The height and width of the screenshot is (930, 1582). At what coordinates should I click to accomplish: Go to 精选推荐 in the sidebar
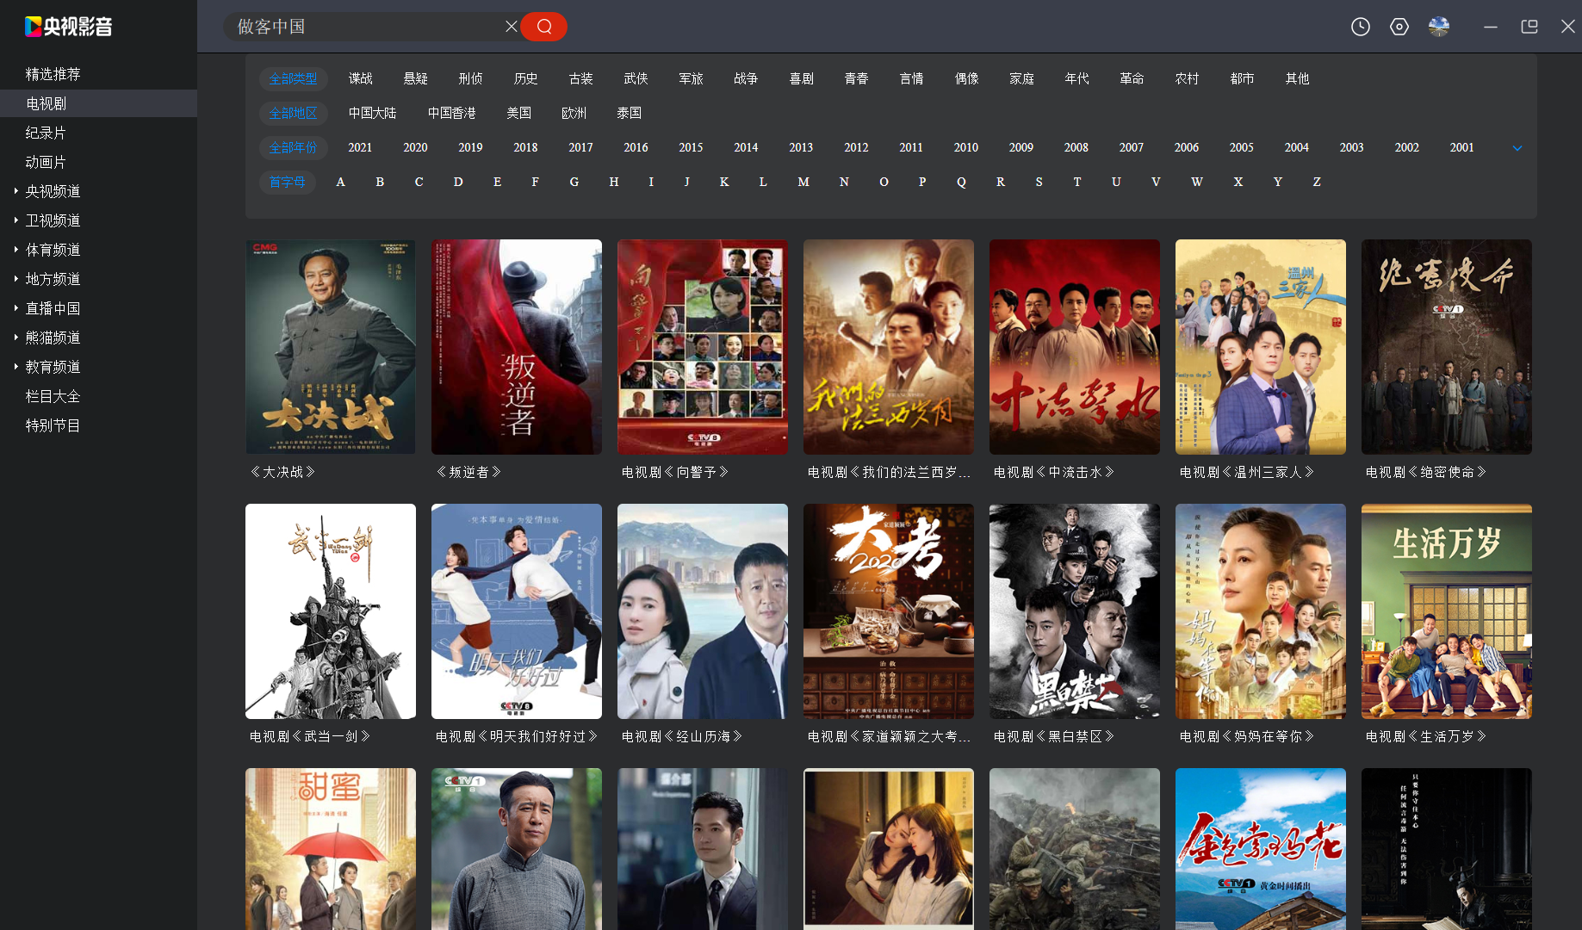(x=53, y=74)
